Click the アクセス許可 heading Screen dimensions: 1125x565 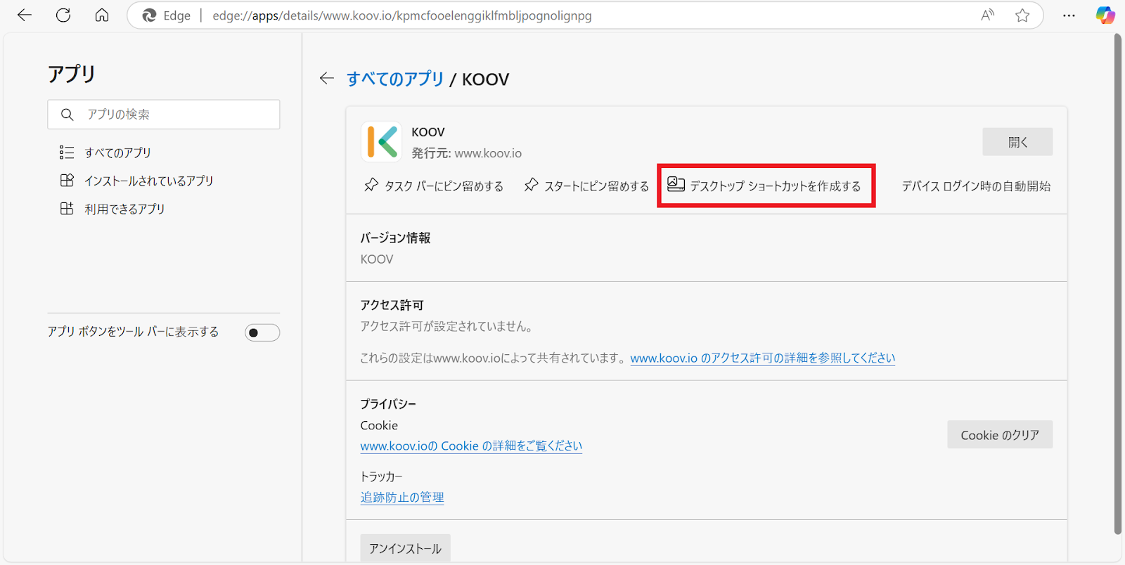click(x=392, y=305)
